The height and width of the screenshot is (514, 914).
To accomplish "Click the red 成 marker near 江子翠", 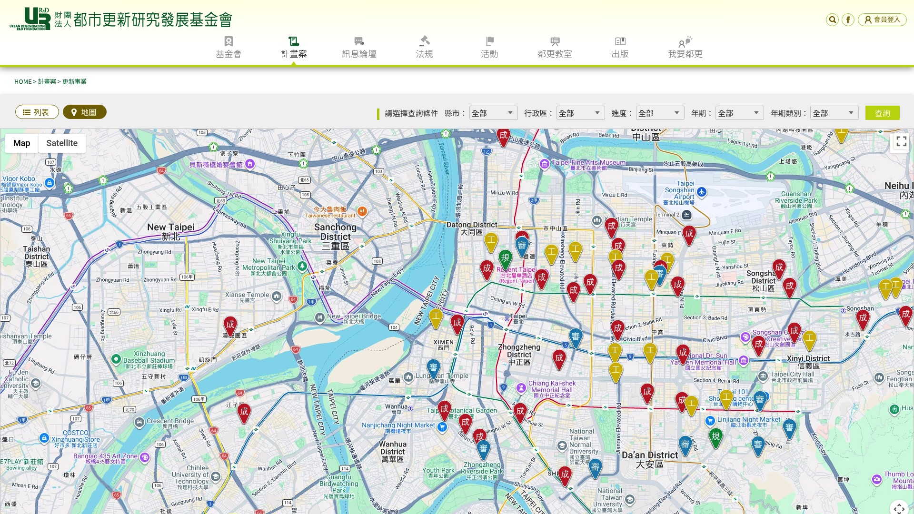I will point(244,414).
